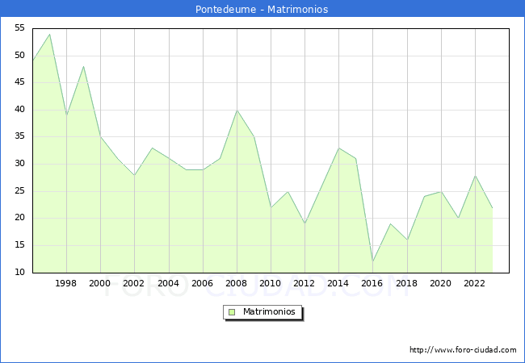This screenshot has height=363, width=525.
Task: Click the 2012 dip data point at 19
Action: pyautogui.click(x=304, y=223)
